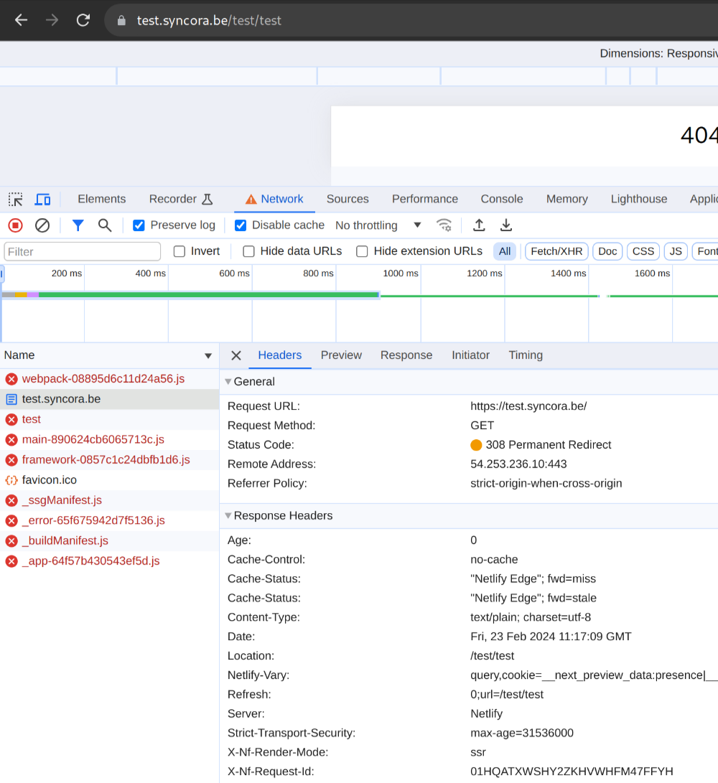Filter requests by CSS type

[x=643, y=252]
